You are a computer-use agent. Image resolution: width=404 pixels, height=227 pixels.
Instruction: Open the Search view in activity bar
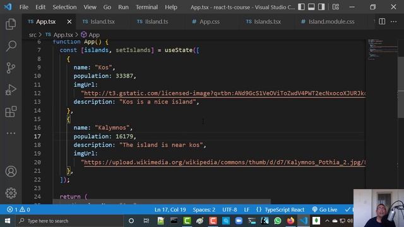tap(11, 46)
